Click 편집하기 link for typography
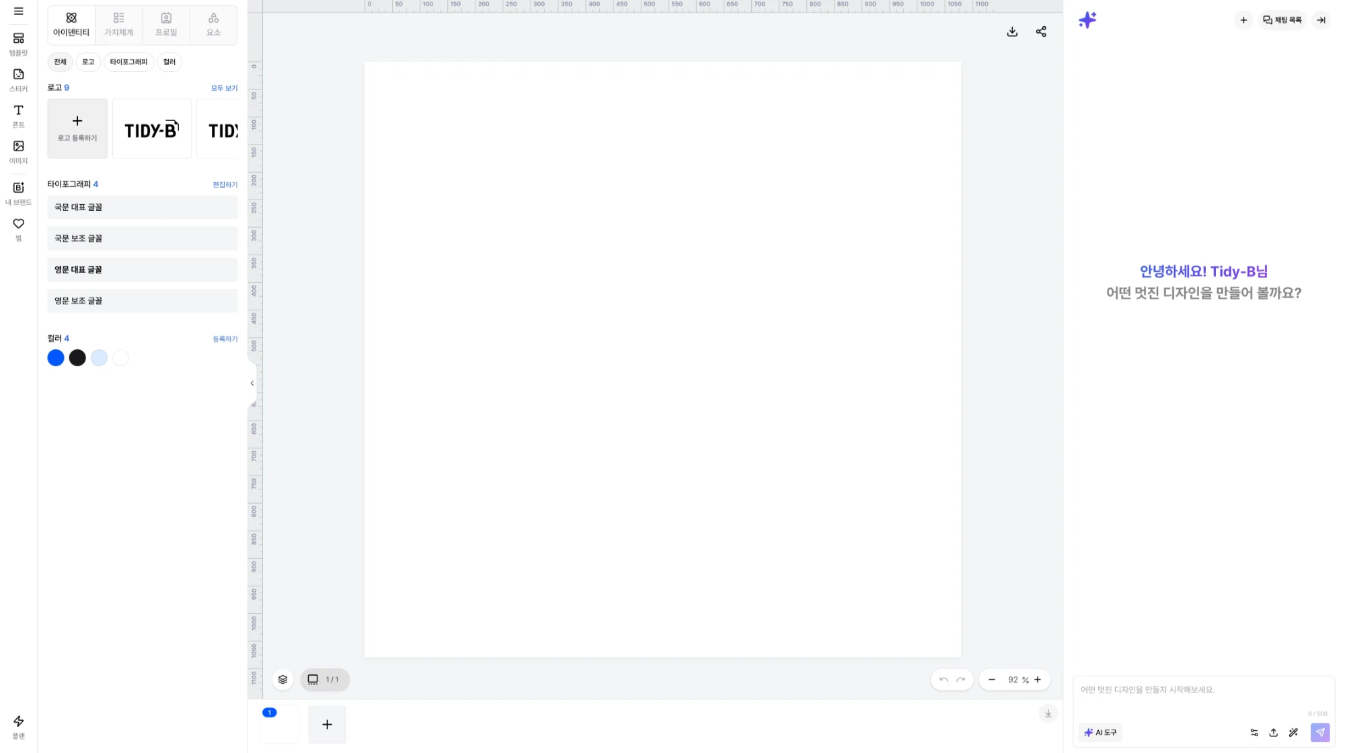The image size is (1345, 753). pyautogui.click(x=225, y=185)
